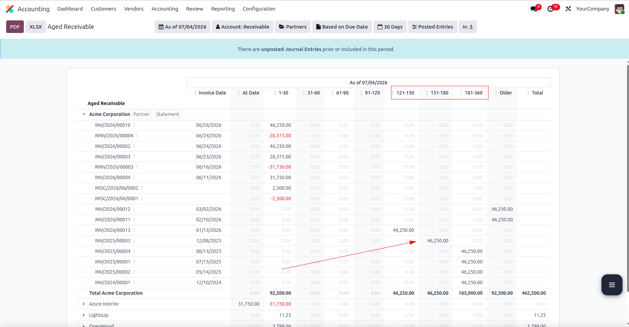Open options menu for RINV/2026/00003

click(137, 167)
